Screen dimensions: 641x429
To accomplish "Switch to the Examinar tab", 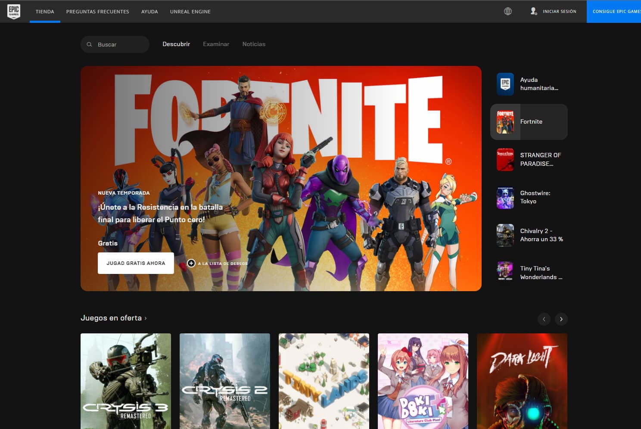I will 216,44.
